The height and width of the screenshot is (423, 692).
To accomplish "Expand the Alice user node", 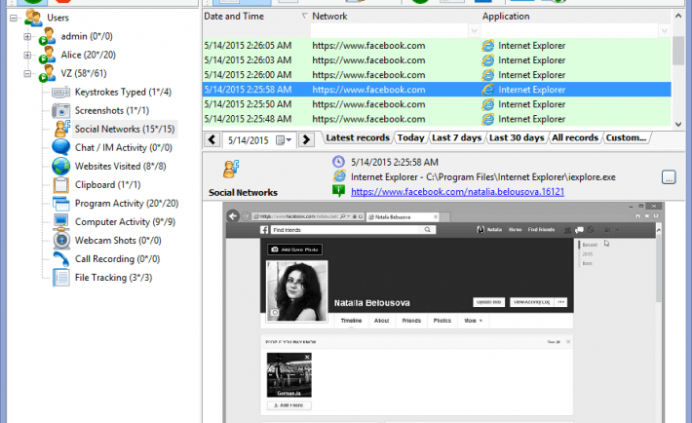I will tap(26, 55).
